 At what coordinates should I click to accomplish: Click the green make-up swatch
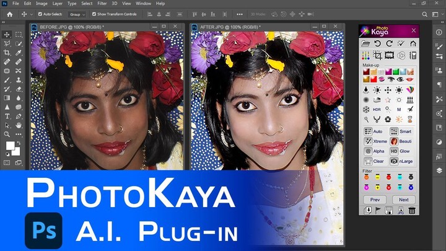396,72
